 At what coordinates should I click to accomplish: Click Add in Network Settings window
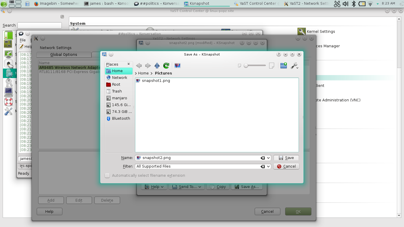pos(51,200)
